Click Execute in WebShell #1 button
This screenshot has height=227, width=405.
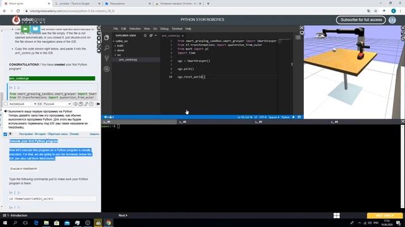click(x=24, y=169)
